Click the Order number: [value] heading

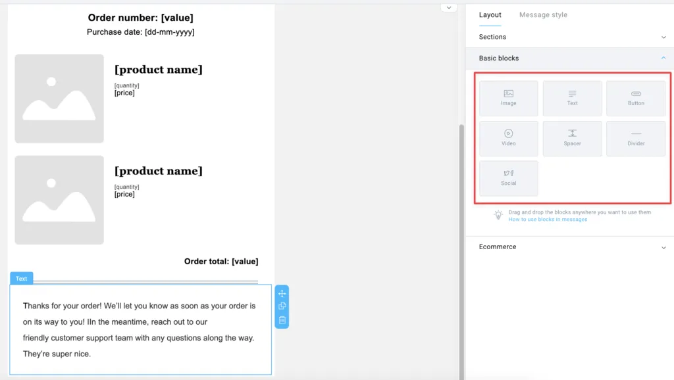pos(141,18)
